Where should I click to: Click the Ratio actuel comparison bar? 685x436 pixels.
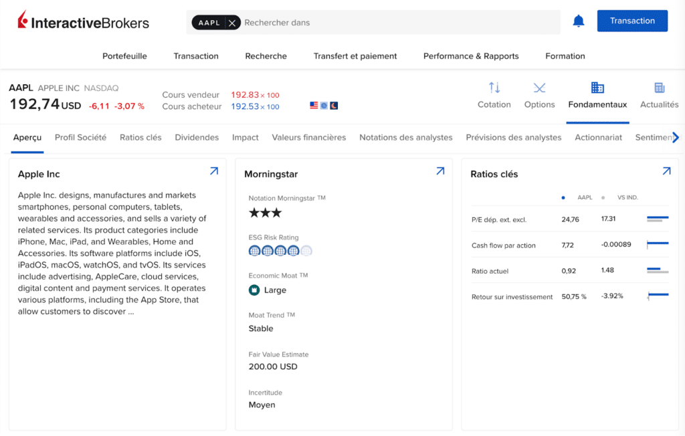[x=658, y=270]
